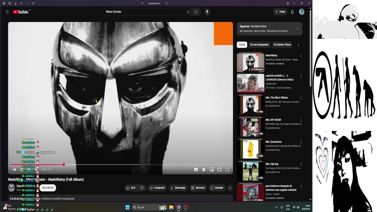Like the video (36 k)
This screenshot has height=212, width=377.
tap(130, 188)
